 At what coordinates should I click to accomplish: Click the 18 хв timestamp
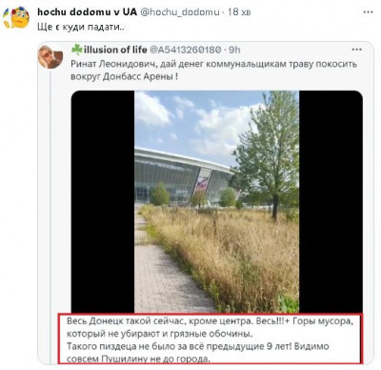pyautogui.click(x=239, y=12)
